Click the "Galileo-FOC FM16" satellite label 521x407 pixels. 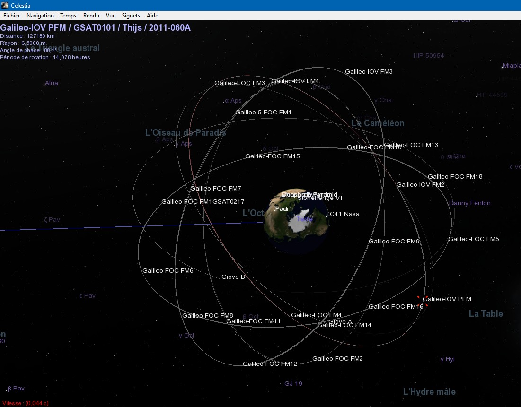click(x=396, y=307)
